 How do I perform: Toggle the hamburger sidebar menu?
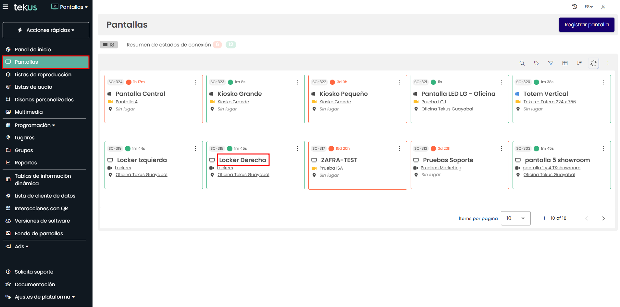coord(6,7)
